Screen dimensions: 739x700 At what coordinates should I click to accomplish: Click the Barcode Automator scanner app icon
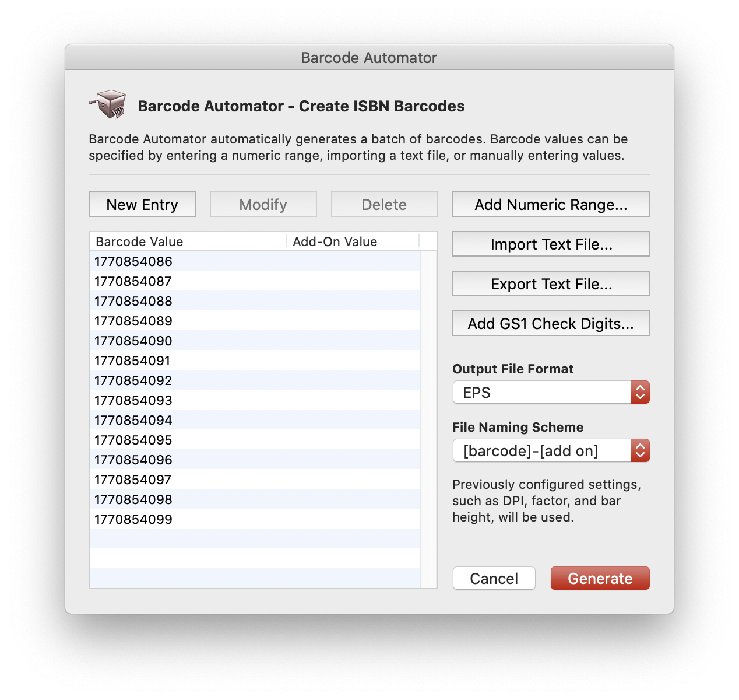(x=108, y=105)
